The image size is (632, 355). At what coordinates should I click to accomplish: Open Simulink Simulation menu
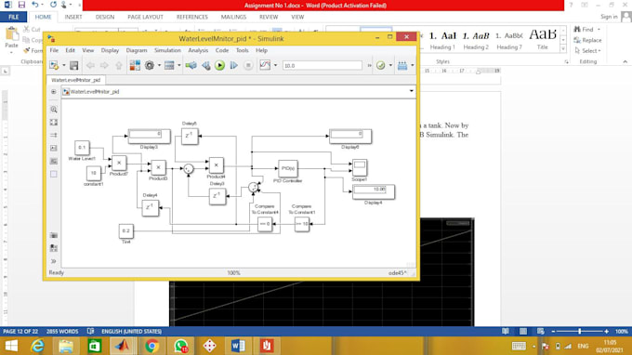coord(167,50)
